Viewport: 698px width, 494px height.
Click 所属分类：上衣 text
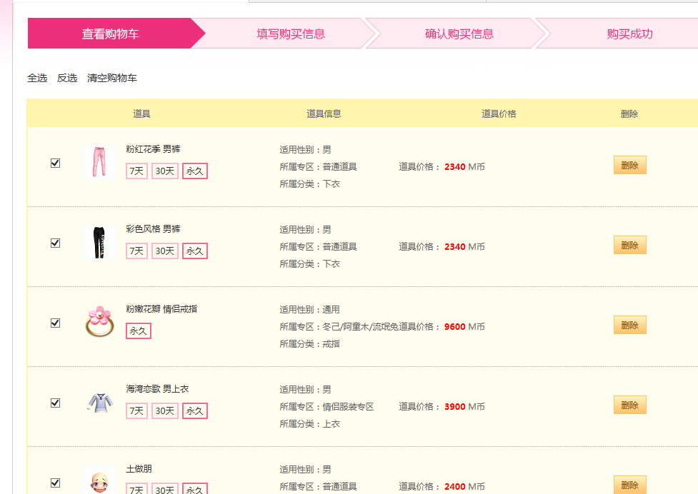[310, 424]
